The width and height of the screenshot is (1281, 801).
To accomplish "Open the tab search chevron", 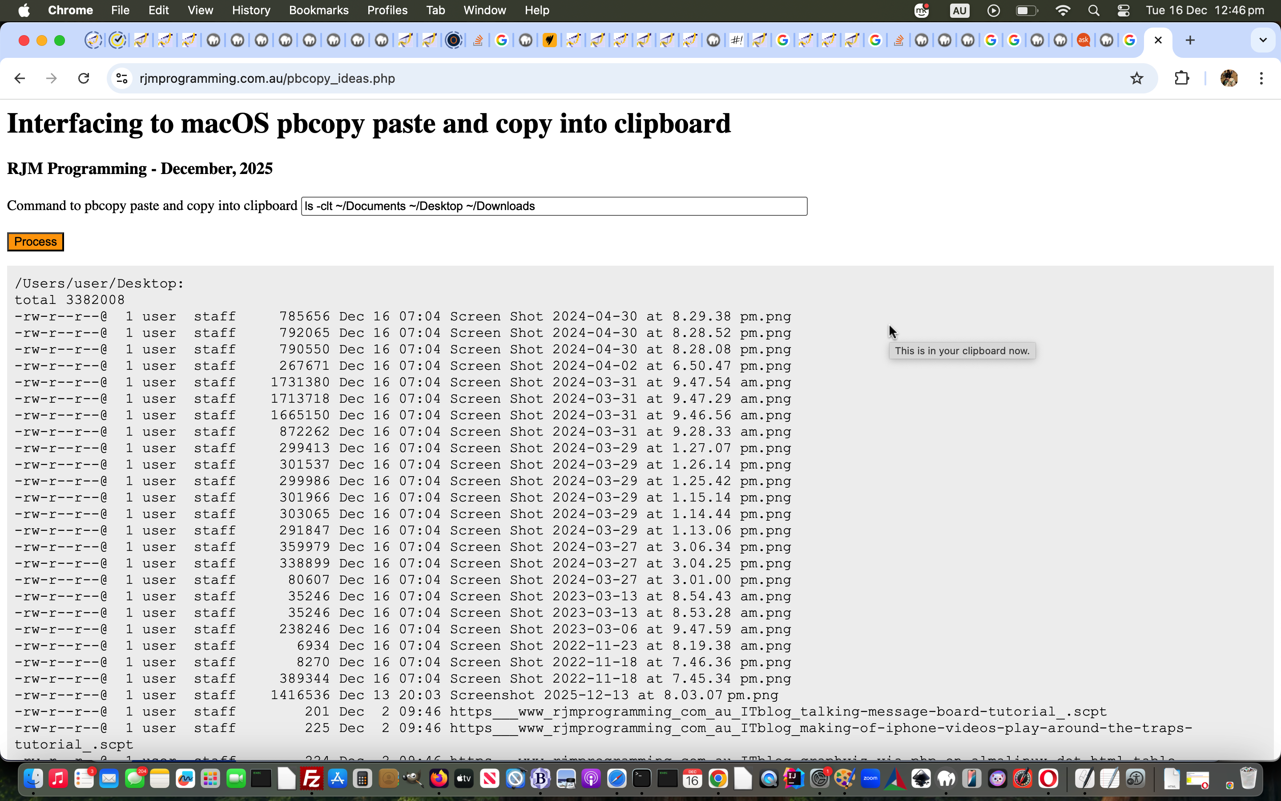I will pyautogui.click(x=1264, y=40).
